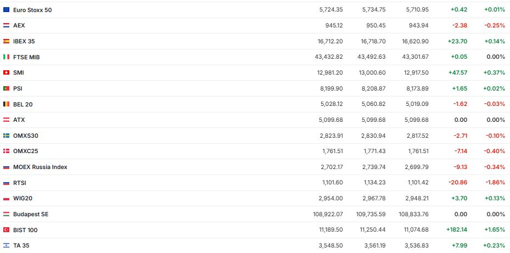Click the Italy flag beside FTSE MIB
The image size is (510, 253).
pyautogui.click(x=6, y=57)
